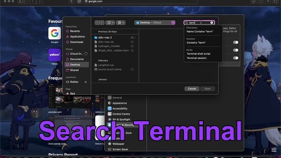Open Siri & Spotlight in System Settings
The height and width of the screenshot is (158, 281).
point(121,119)
